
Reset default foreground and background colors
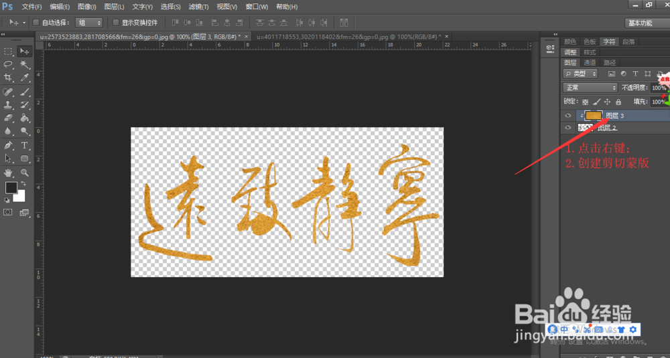[x=7, y=199]
